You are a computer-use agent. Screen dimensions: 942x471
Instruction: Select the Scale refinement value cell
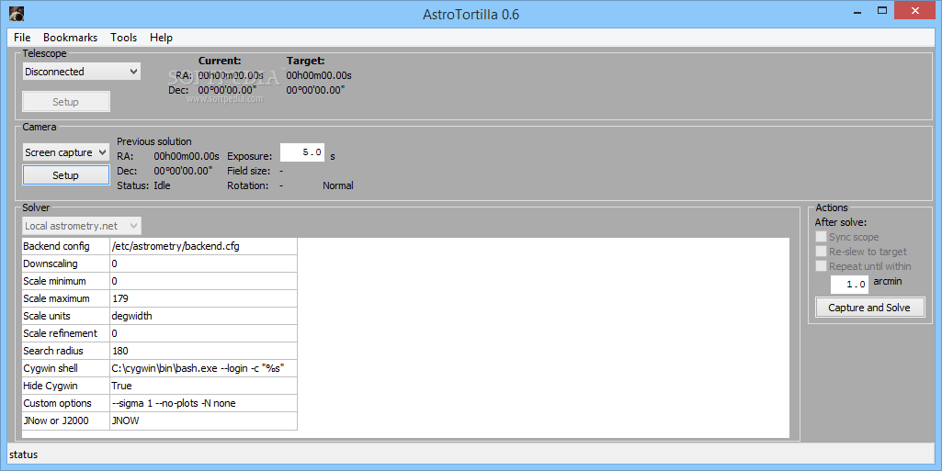tap(204, 333)
